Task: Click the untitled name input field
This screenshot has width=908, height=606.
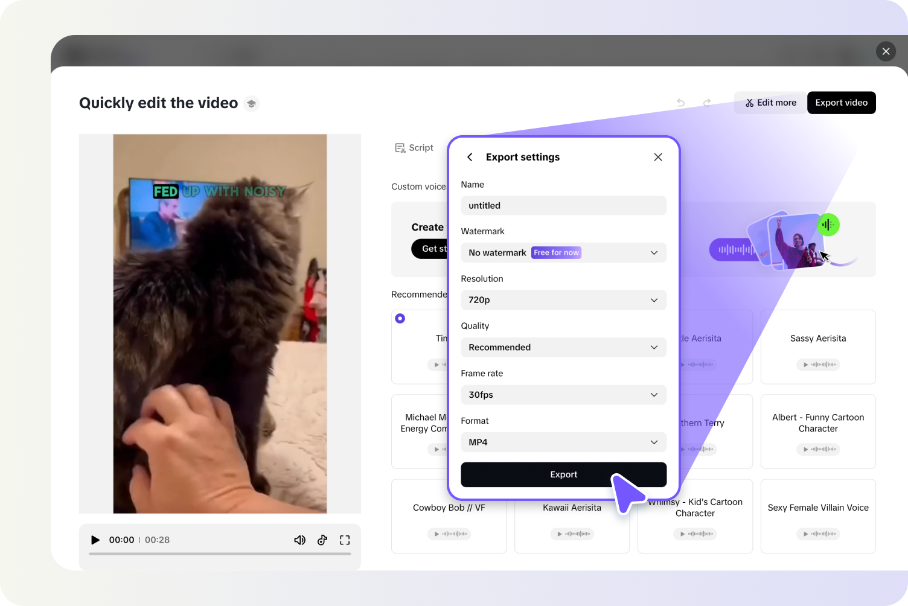Action: pyautogui.click(x=563, y=205)
